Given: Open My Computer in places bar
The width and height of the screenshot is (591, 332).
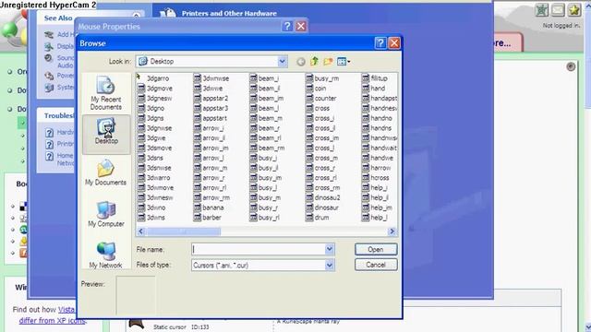Looking at the screenshot, I should click(106, 214).
